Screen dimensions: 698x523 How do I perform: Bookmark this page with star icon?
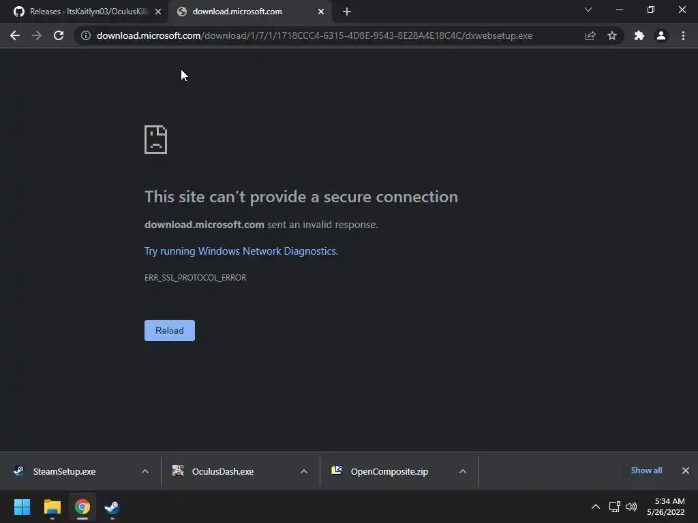[x=612, y=35]
